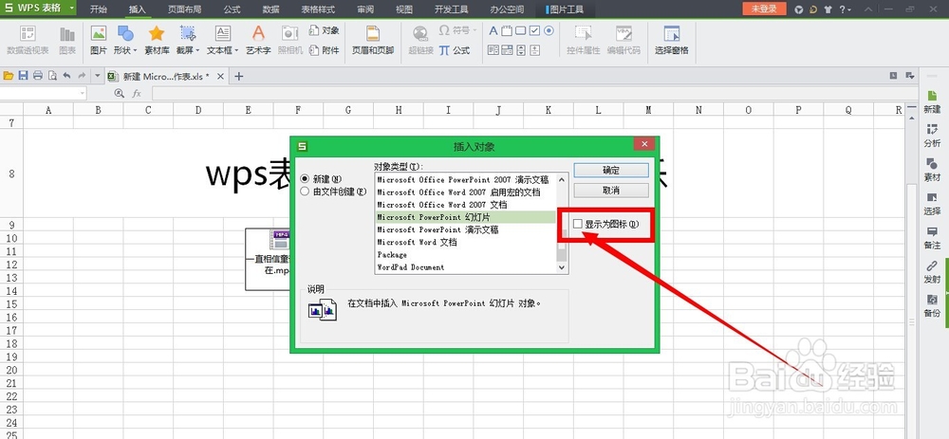The height and width of the screenshot is (439, 949).
Task: Click the print preview icon
Action: (x=52, y=76)
